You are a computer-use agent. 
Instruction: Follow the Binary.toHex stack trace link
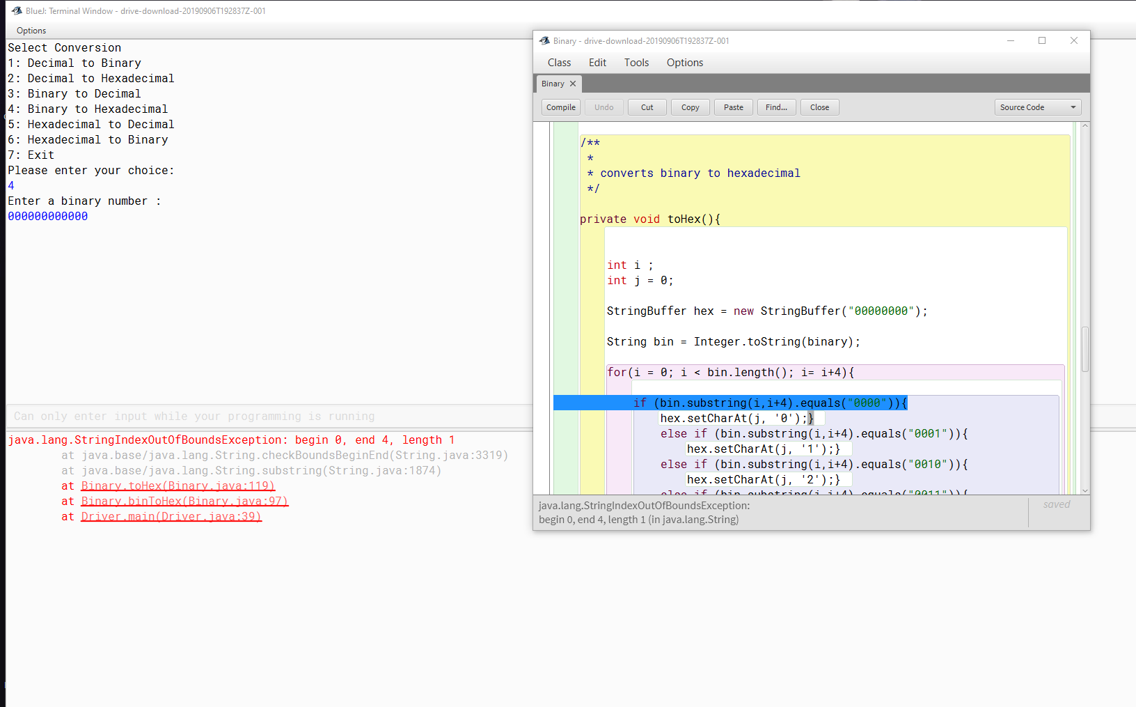tap(178, 485)
